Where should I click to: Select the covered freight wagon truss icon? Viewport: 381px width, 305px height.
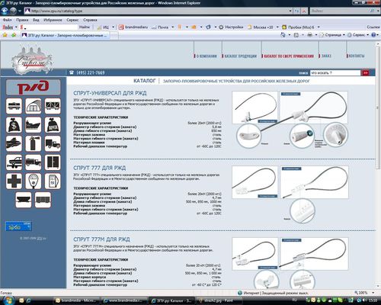[x=53, y=106]
